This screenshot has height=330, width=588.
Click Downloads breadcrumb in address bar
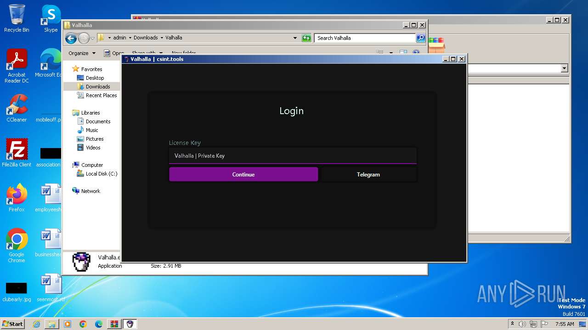coord(146,38)
